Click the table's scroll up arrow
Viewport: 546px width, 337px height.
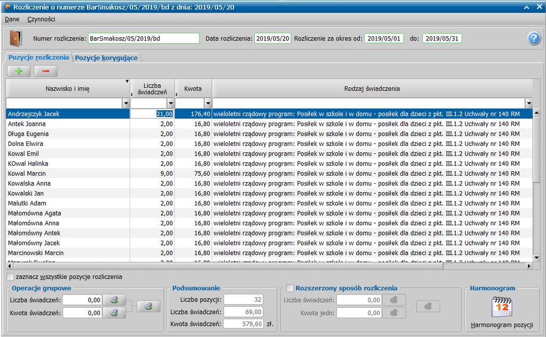tap(536, 113)
